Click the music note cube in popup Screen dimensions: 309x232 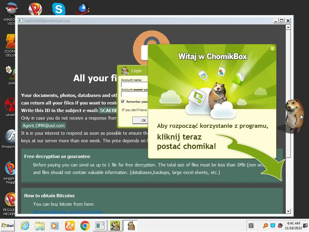(197, 97)
